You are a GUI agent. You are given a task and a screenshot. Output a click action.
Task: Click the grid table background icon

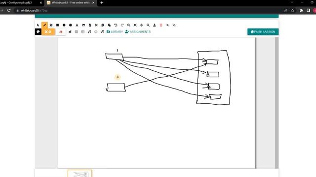(x=83, y=31)
